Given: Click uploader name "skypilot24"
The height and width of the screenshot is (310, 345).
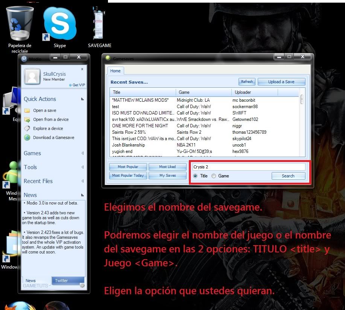Looking at the screenshot, I should (x=242, y=139).
